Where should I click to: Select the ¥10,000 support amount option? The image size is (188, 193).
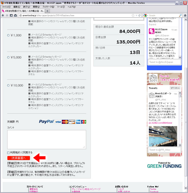click(x=8, y=85)
